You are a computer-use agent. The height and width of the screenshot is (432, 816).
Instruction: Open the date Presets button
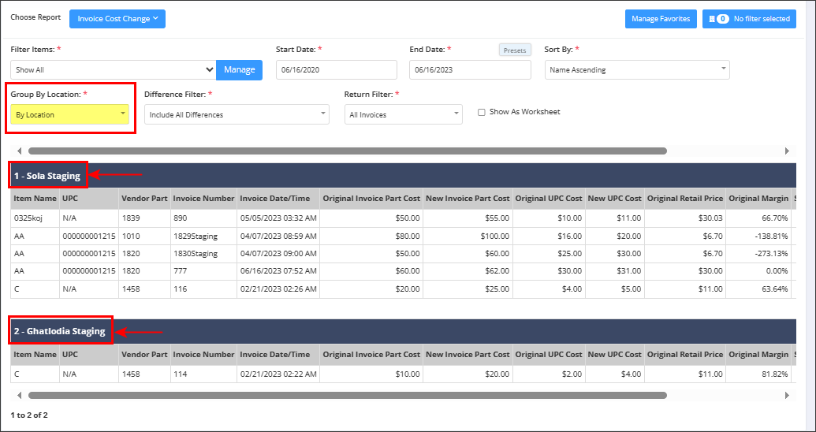click(x=515, y=50)
